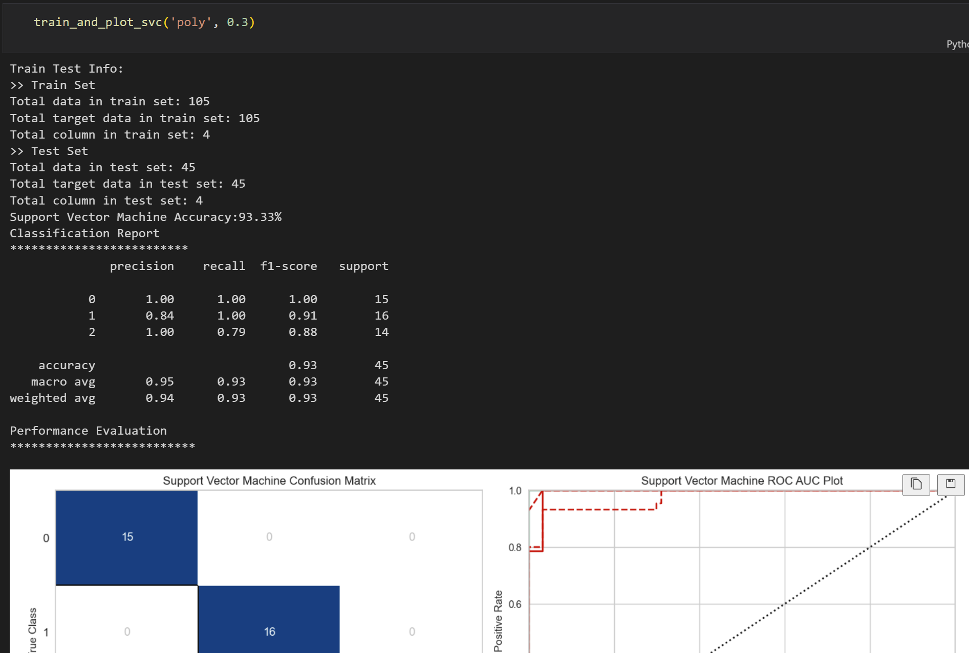Viewport: 969px width, 653px height.
Task: Select the 'f1-score' column header
Action: (x=289, y=266)
